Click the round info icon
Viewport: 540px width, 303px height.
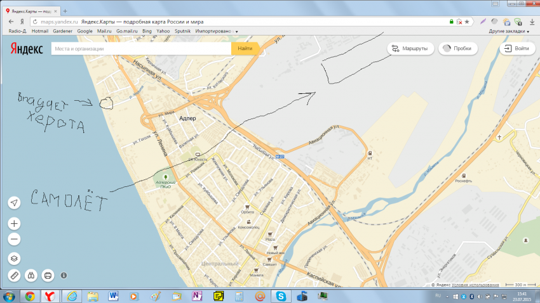pyautogui.click(x=64, y=276)
